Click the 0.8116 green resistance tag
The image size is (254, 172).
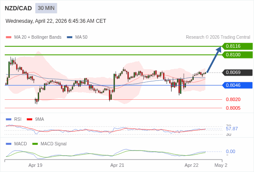[x=237, y=46]
